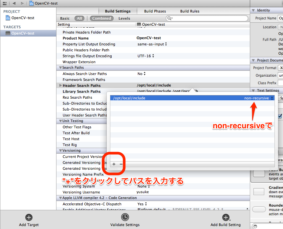Screen dimensions: 283x229
Task: Open the Project Format dropdown
Action: tap(280, 68)
